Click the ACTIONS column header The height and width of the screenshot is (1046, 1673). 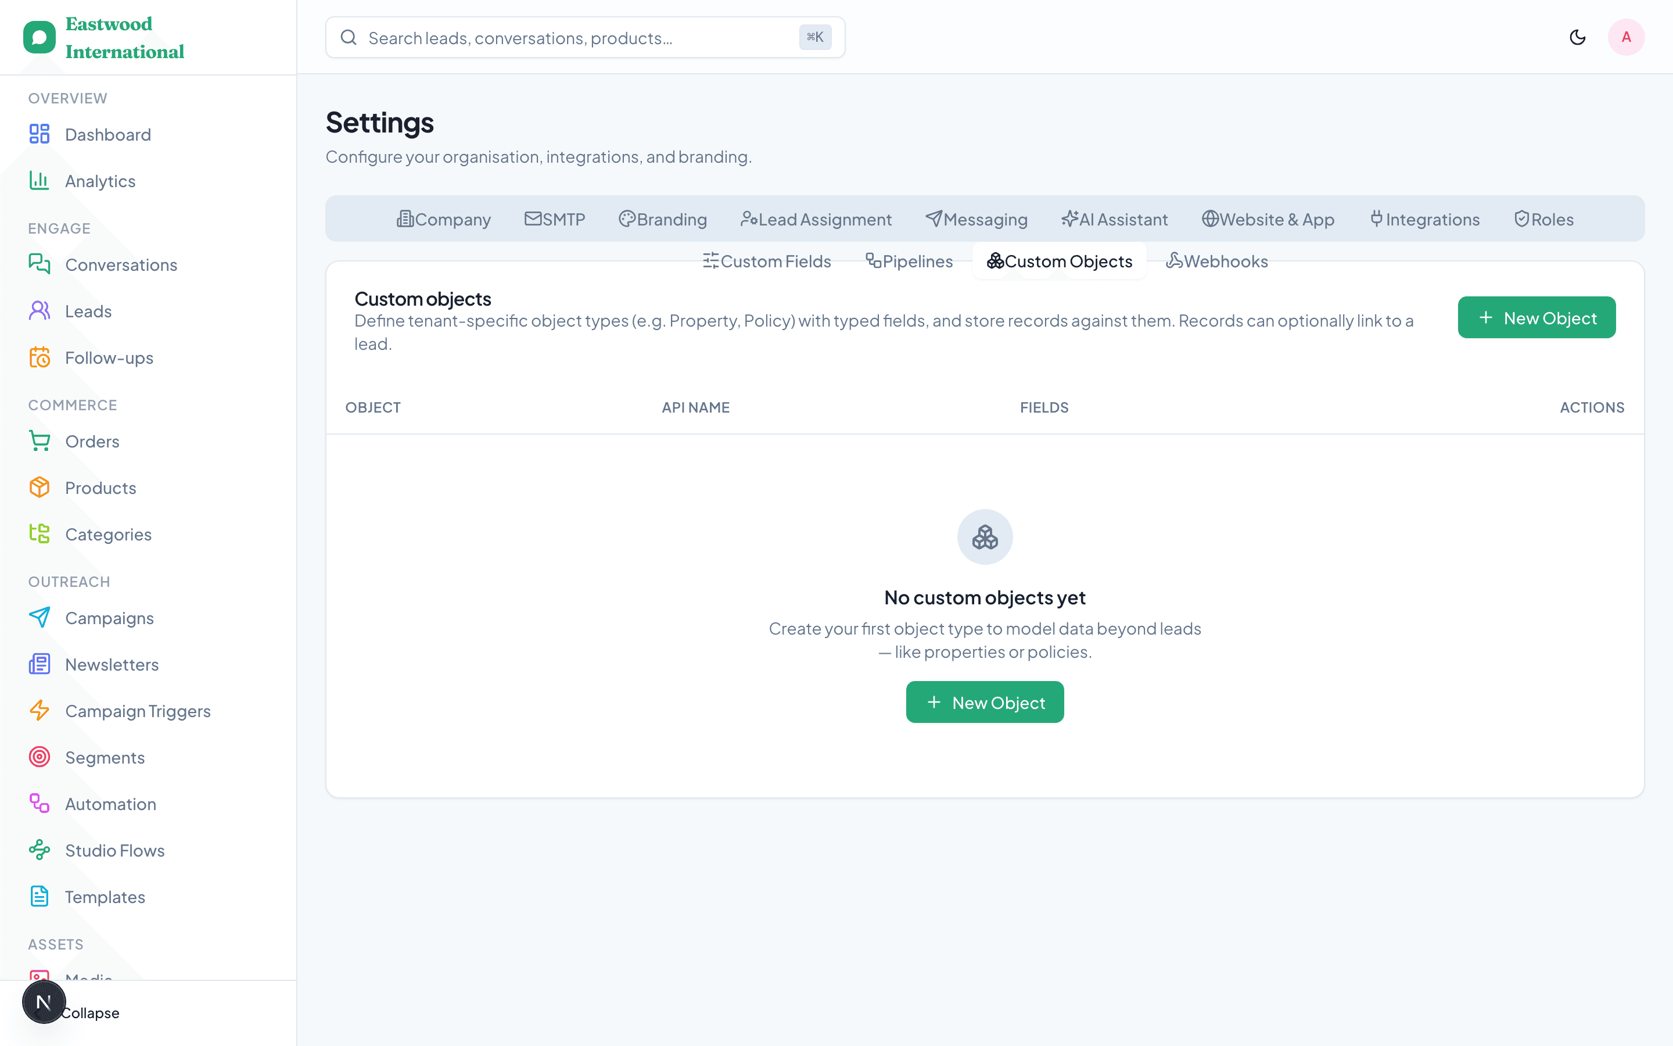point(1592,407)
